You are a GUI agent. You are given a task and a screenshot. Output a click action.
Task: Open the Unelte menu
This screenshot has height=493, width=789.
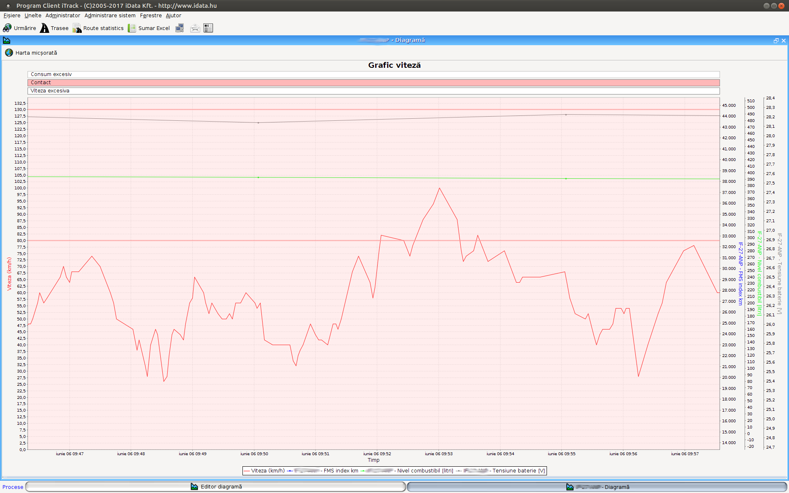coord(33,16)
